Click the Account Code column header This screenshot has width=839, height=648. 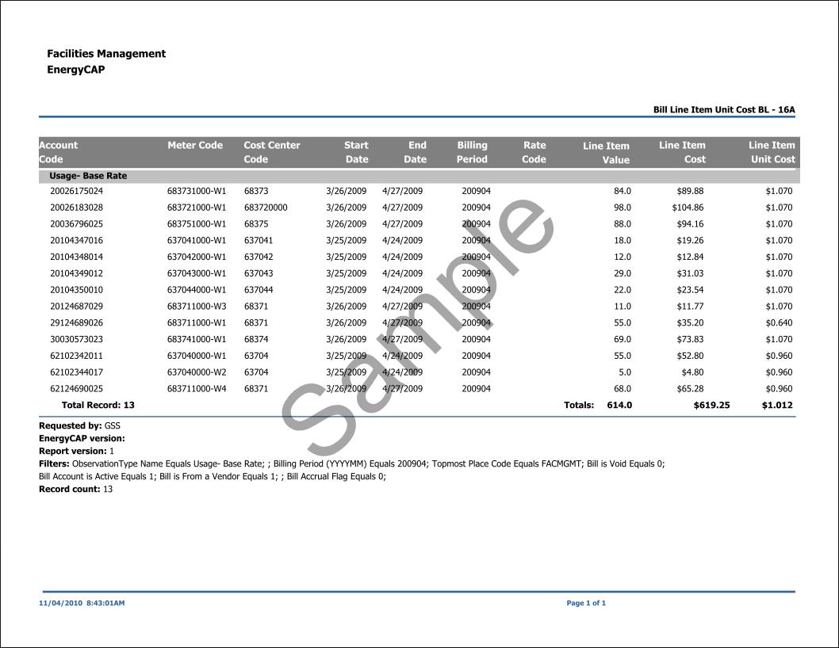tap(59, 152)
